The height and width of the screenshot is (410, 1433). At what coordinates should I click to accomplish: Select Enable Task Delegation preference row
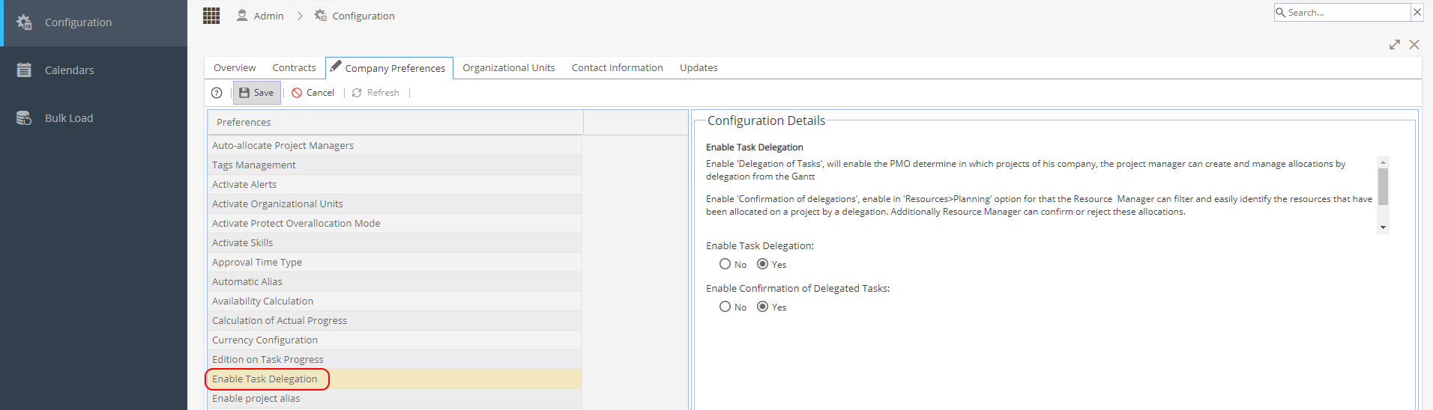[x=395, y=379]
